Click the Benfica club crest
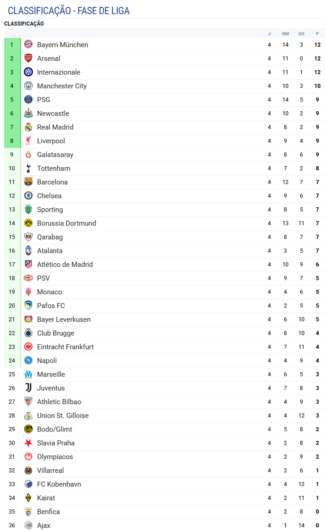This screenshot has height=531, width=325. [28, 512]
